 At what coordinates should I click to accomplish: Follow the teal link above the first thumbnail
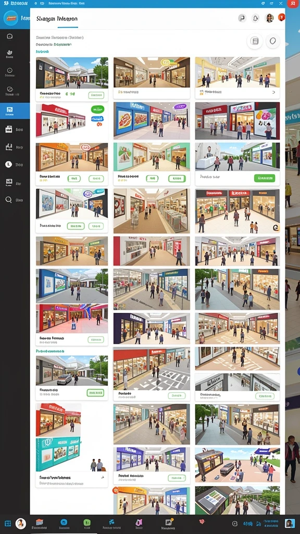(x=42, y=52)
